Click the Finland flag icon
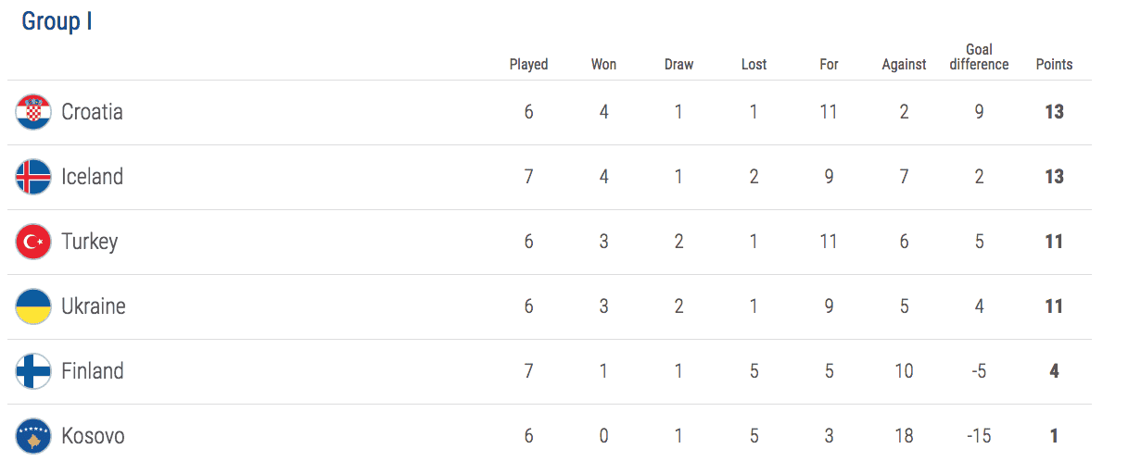This screenshot has height=474, width=1128. click(33, 371)
